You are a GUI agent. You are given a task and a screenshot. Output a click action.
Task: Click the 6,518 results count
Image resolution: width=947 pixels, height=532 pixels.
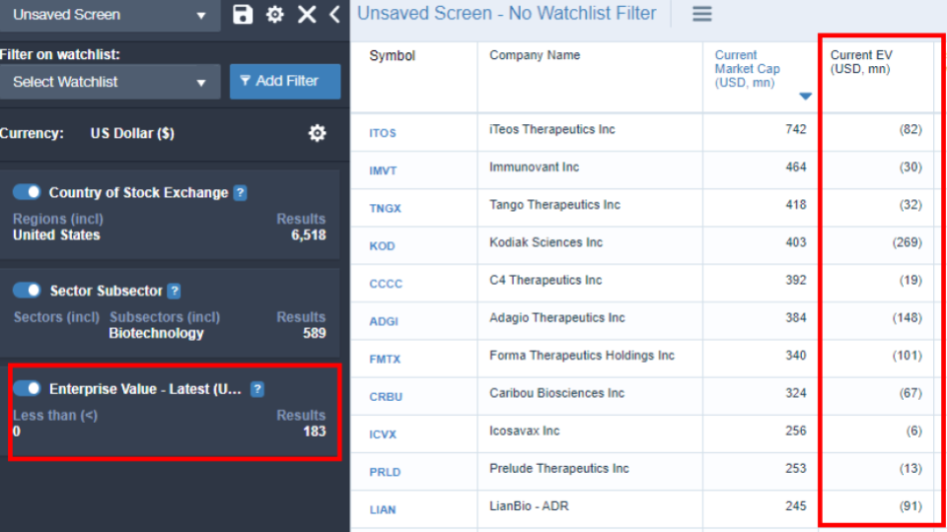tap(309, 235)
